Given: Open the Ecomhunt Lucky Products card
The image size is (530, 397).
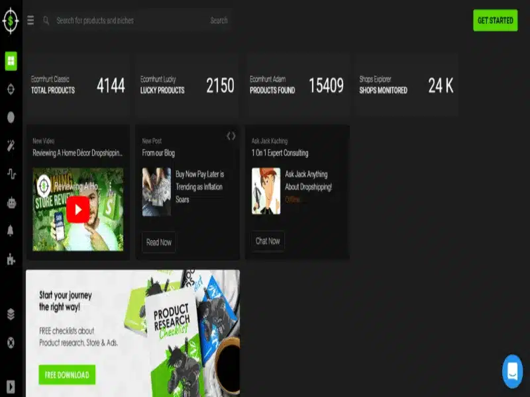Looking at the screenshot, I should click(187, 85).
